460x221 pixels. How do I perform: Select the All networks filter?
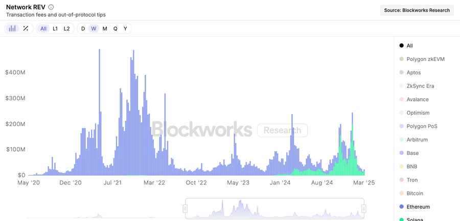(x=43, y=29)
